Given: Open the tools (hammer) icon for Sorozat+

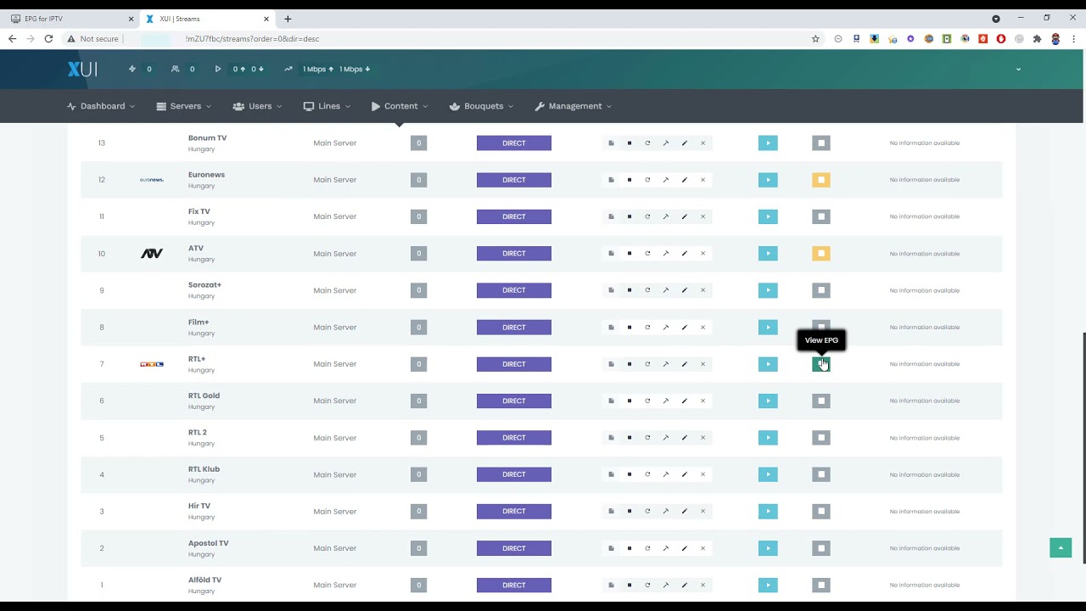Looking at the screenshot, I should [666, 290].
